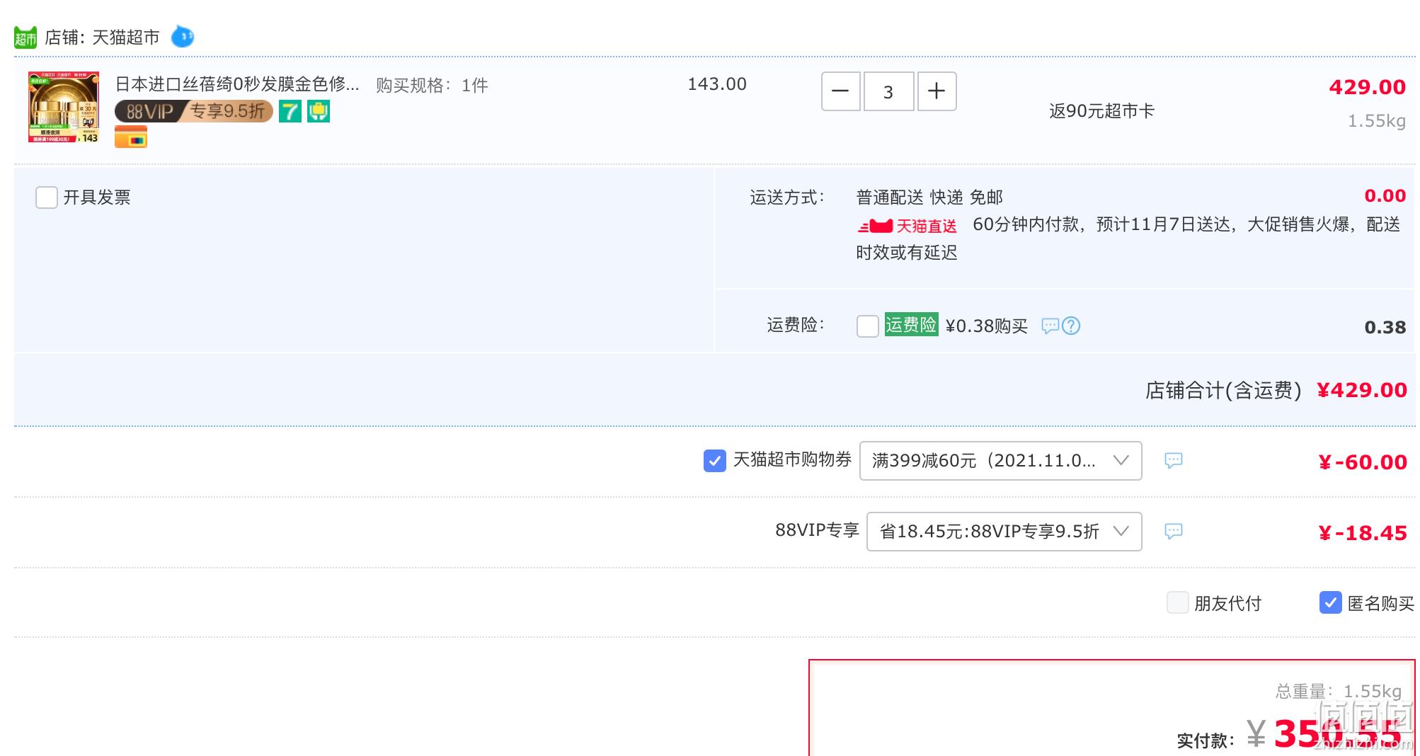The height and width of the screenshot is (756, 1420).
Task: Uncheck the 天猫超市购物券 checkbox
Action: point(715,461)
